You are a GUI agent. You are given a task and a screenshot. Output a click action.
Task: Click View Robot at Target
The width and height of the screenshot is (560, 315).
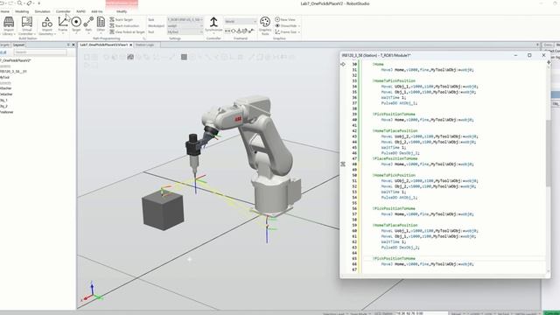(127, 31)
